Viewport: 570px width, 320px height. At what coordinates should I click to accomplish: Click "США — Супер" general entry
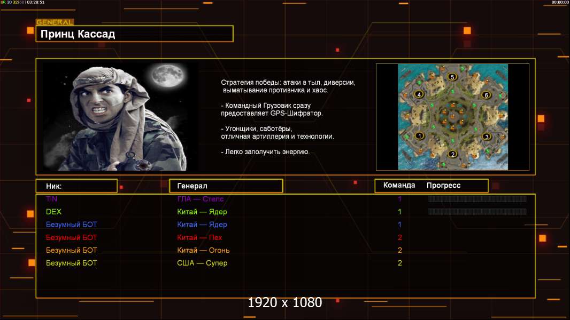(x=202, y=263)
